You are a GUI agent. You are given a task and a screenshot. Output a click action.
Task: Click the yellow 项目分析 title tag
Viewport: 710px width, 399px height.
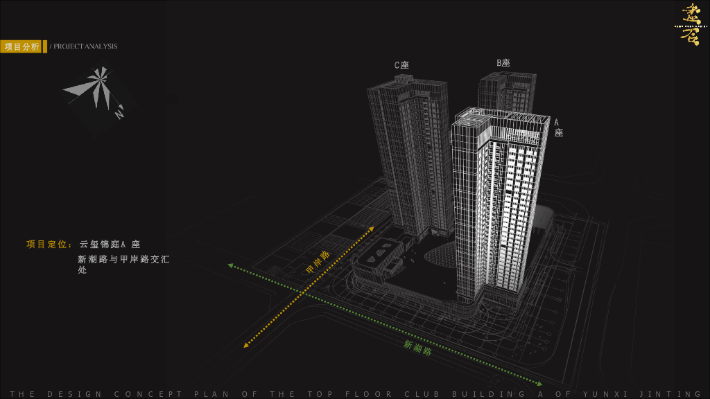pyautogui.click(x=21, y=46)
